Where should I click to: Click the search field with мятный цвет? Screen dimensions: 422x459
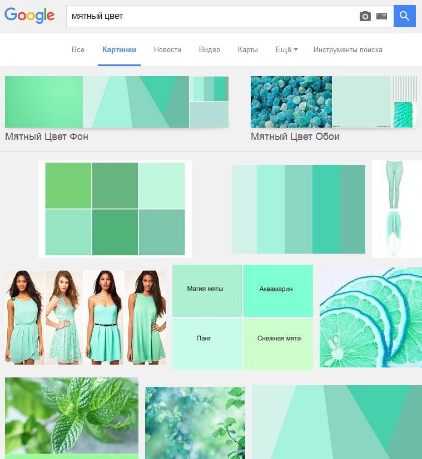click(x=211, y=16)
